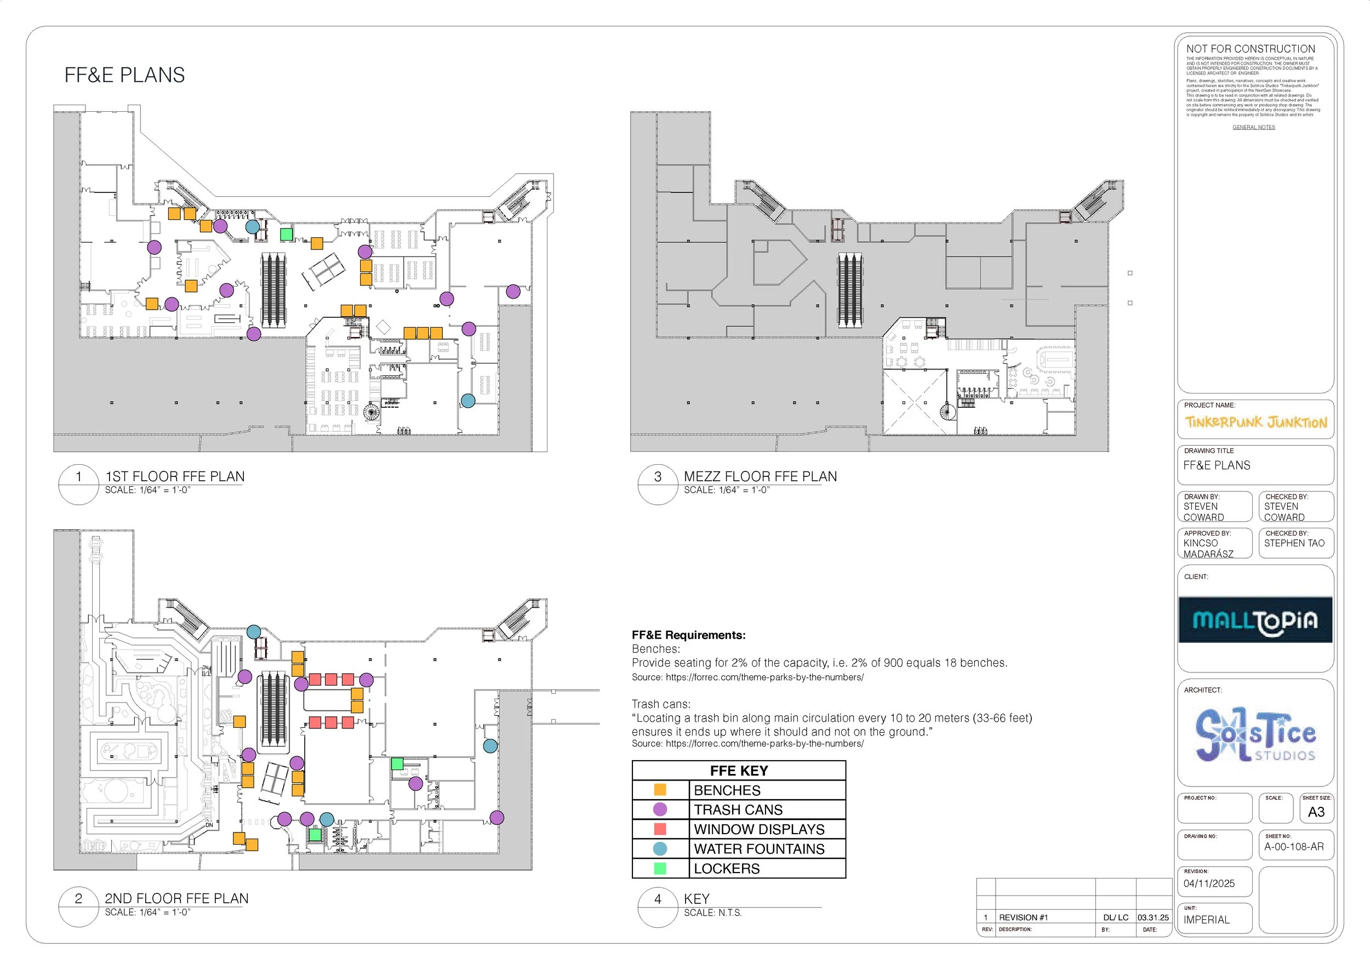Open the forrec source link under Benches

pos(764,677)
